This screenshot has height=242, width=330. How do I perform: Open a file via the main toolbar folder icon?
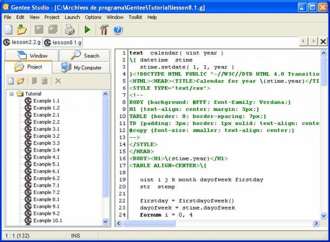pyautogui.click(x=22, y=30)
